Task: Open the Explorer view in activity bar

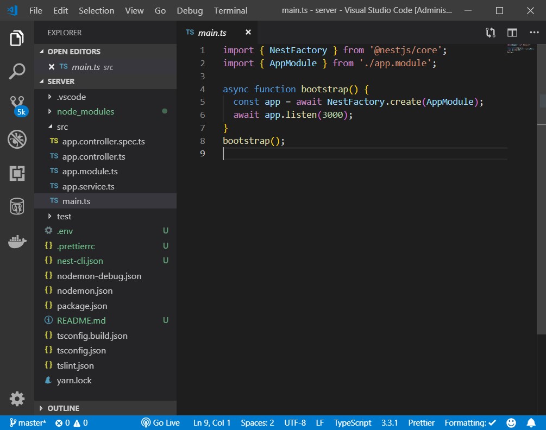Action: [x=17, y=38]
